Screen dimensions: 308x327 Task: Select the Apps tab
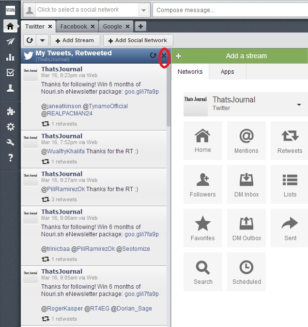[x=227, y=71]
